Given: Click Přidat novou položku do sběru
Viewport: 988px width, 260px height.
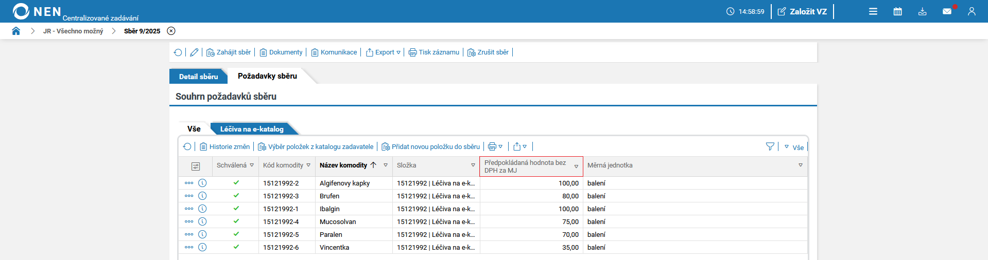Looking at the screenshot, I should (x=430, y=146).
